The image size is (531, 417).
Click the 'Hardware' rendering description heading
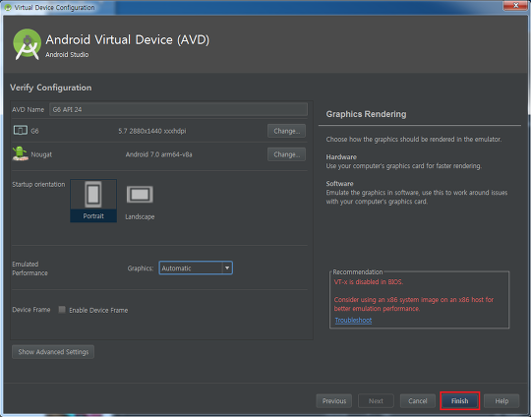[x=341, y=156]
